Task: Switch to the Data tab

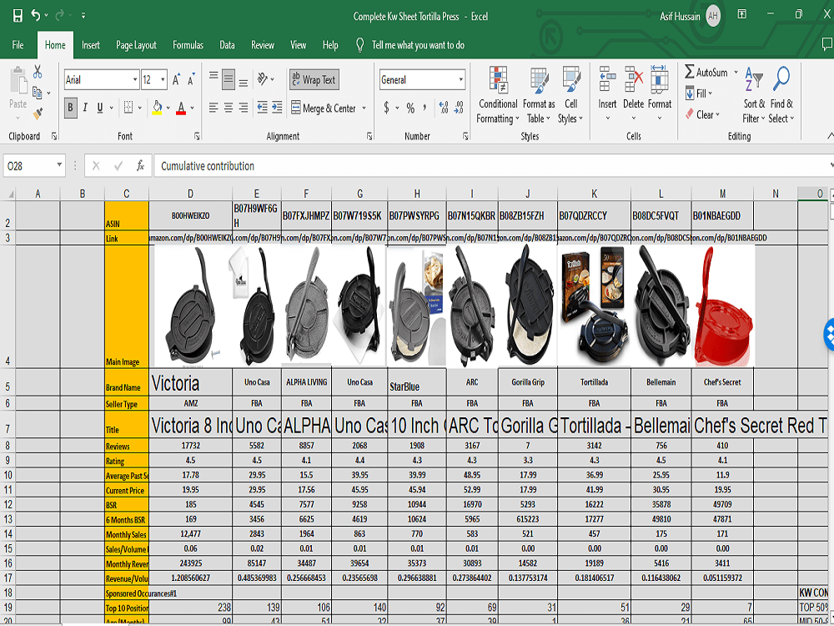Action: 227,45
